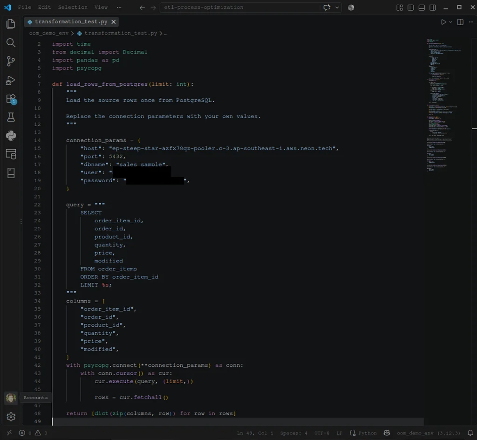
Task: Open the notebook icon in activity bar
Action: click(11, 173)
